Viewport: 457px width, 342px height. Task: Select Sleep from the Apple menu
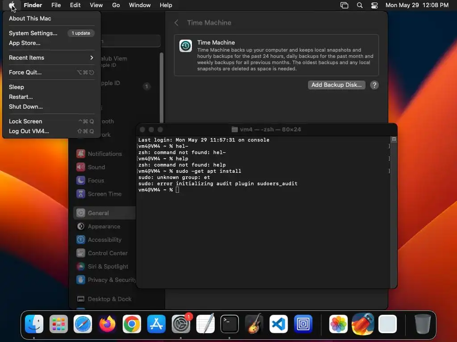click(x=51, y=87)
